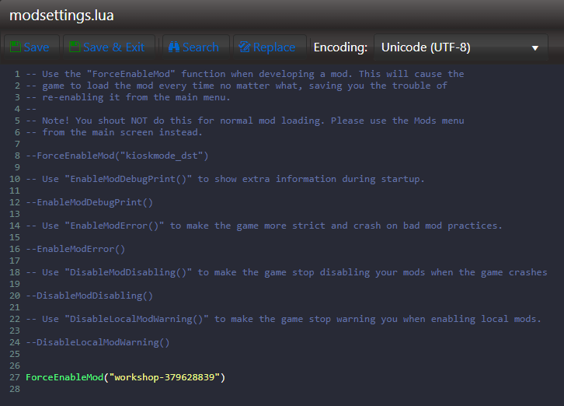The width and height of the screenshot is (564, 406).
Task: Click the --DisableModDisabling() line
Action: click(x=89, y=296)
